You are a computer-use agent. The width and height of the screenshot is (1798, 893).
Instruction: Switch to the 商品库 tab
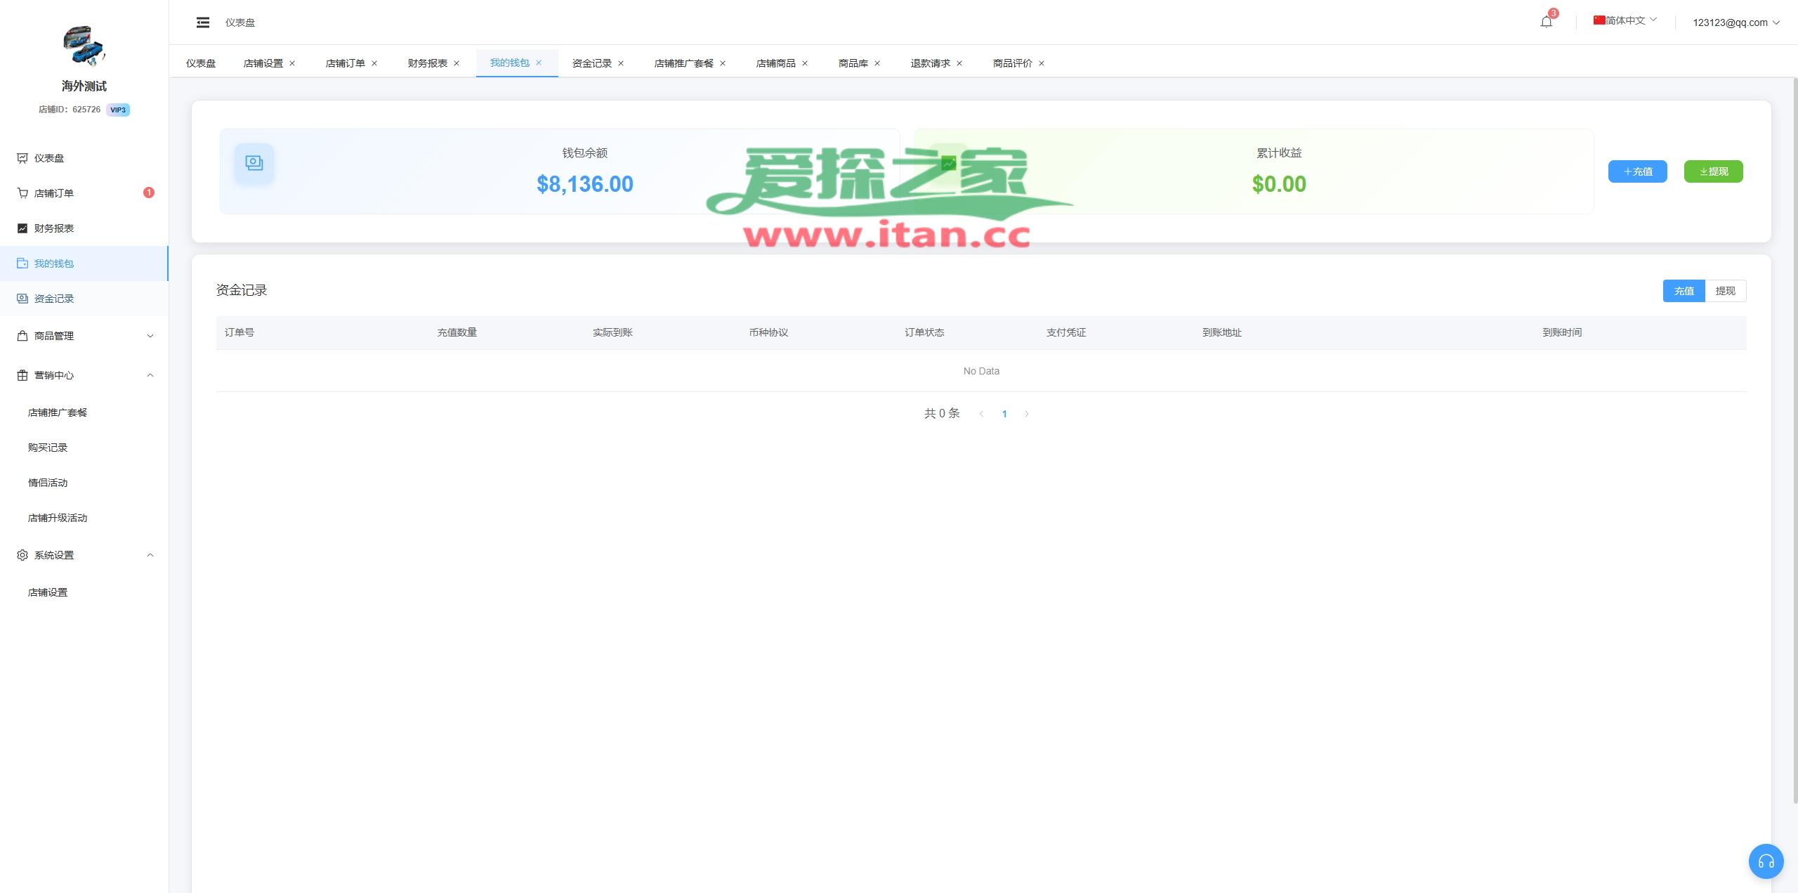(853, 63)
